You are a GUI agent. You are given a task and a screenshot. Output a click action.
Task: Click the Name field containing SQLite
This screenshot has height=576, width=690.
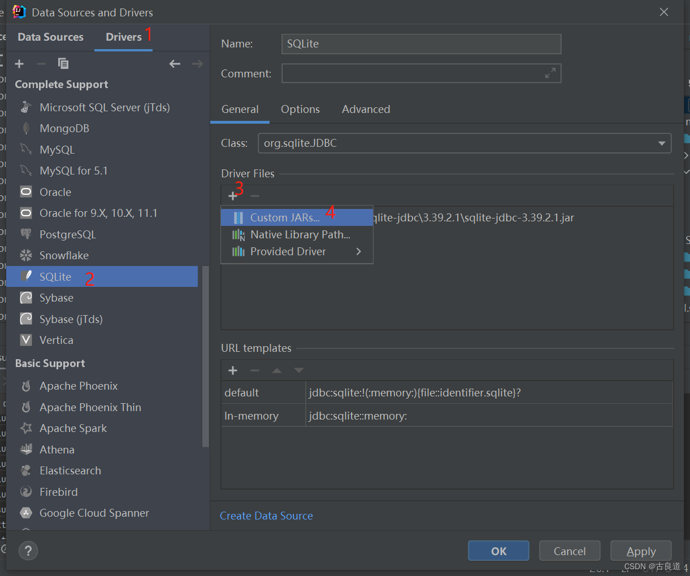tap(421, 44)
